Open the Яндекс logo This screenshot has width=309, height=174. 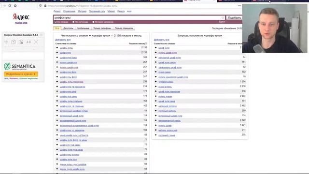pos(21,17)
